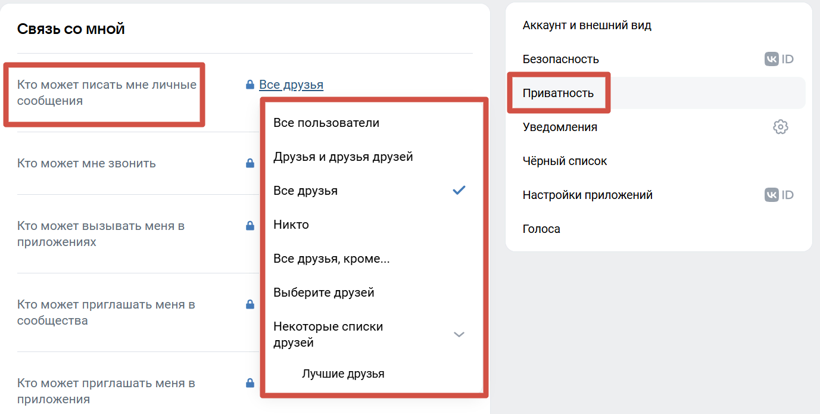
Task: Open notification settings via the gear icon
Action: click(780, 127)
